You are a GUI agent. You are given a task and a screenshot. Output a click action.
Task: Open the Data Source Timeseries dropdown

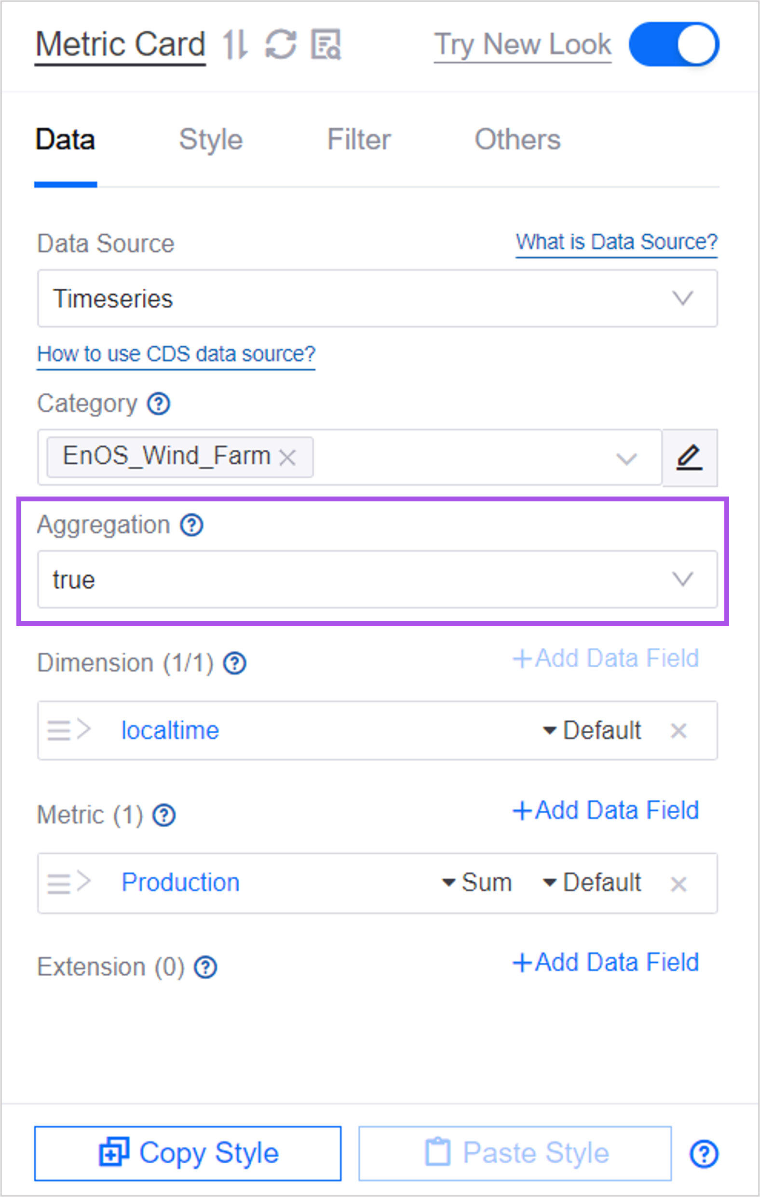pyautogui.click(x=377, y=299)
